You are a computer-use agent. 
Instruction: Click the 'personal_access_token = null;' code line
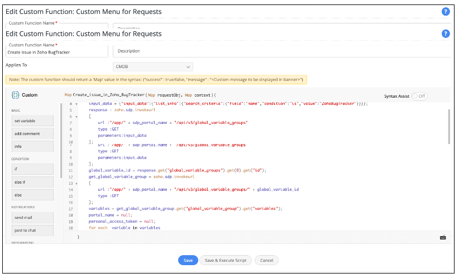(x=122, y=222)
